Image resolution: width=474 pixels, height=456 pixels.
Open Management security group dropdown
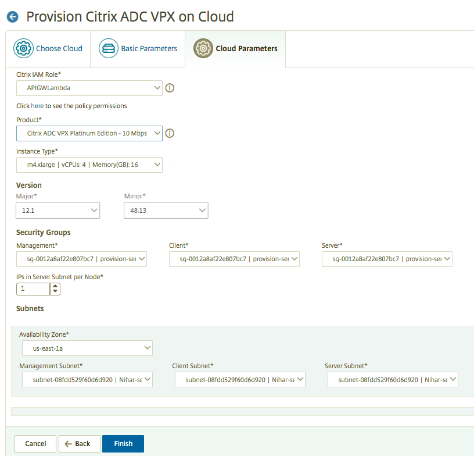[81, 259]
